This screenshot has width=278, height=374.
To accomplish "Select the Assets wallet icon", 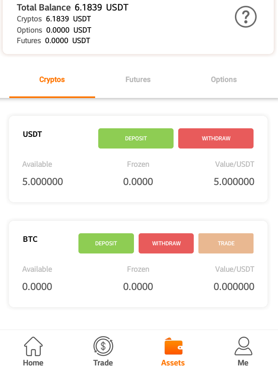I will (173, 346).
